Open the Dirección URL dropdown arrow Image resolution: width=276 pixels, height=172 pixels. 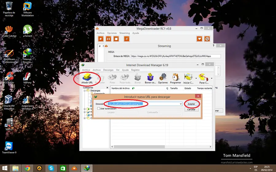[x=181, y=104]
